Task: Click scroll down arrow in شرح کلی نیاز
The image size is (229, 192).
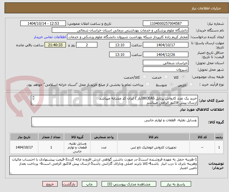Action: pyautogui.click(x=33, y=99)
